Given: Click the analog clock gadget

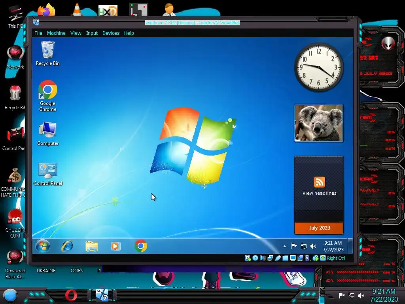Looking at the screenshot, I should (x=319, y=67).
